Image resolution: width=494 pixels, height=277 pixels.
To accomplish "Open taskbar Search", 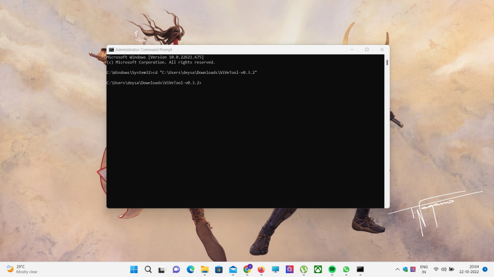I will 148,269.
